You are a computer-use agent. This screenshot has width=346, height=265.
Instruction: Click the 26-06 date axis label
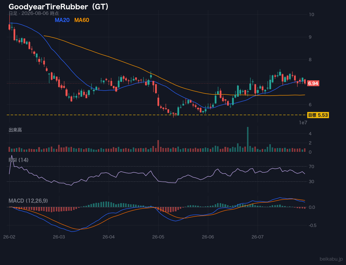click(208, 237)
